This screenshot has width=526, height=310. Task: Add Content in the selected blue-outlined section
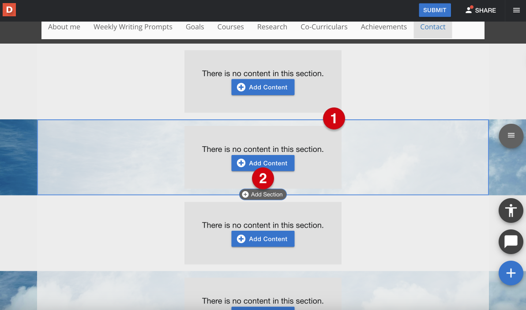[x=263, y=163]
